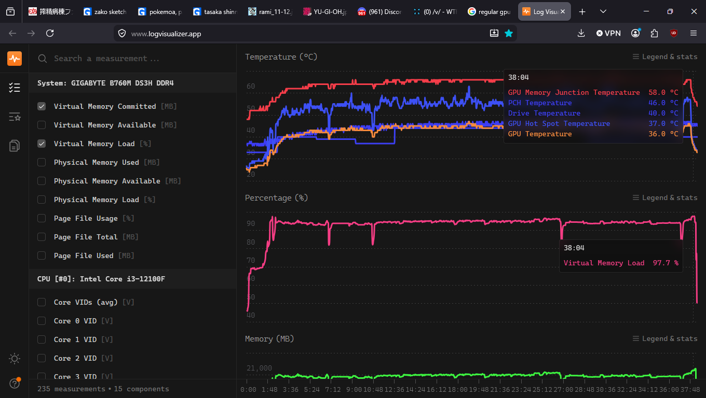Open the help question mark icon
This screenshot has height=398, width=706.
(15, 383)
